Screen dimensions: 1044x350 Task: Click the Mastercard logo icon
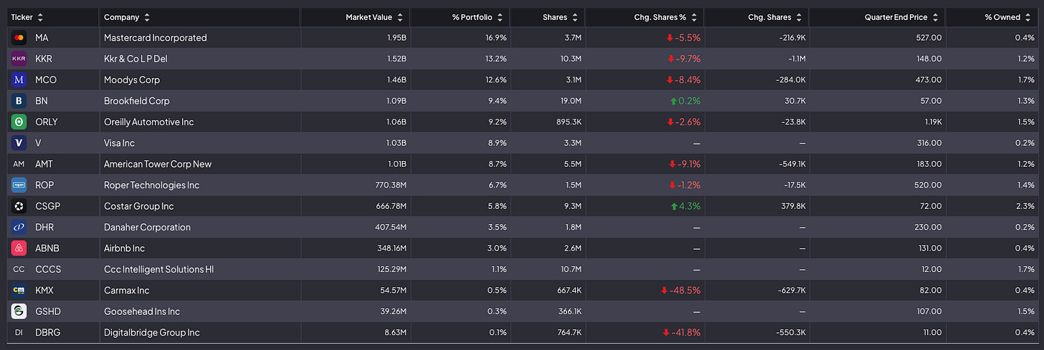19,38
